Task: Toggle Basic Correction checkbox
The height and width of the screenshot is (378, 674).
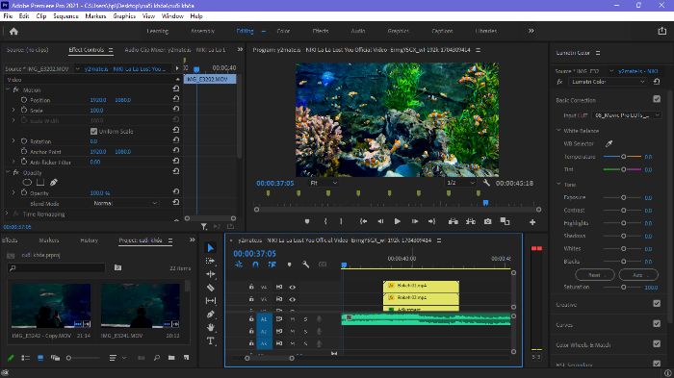Action: click(x=657, y=99)
